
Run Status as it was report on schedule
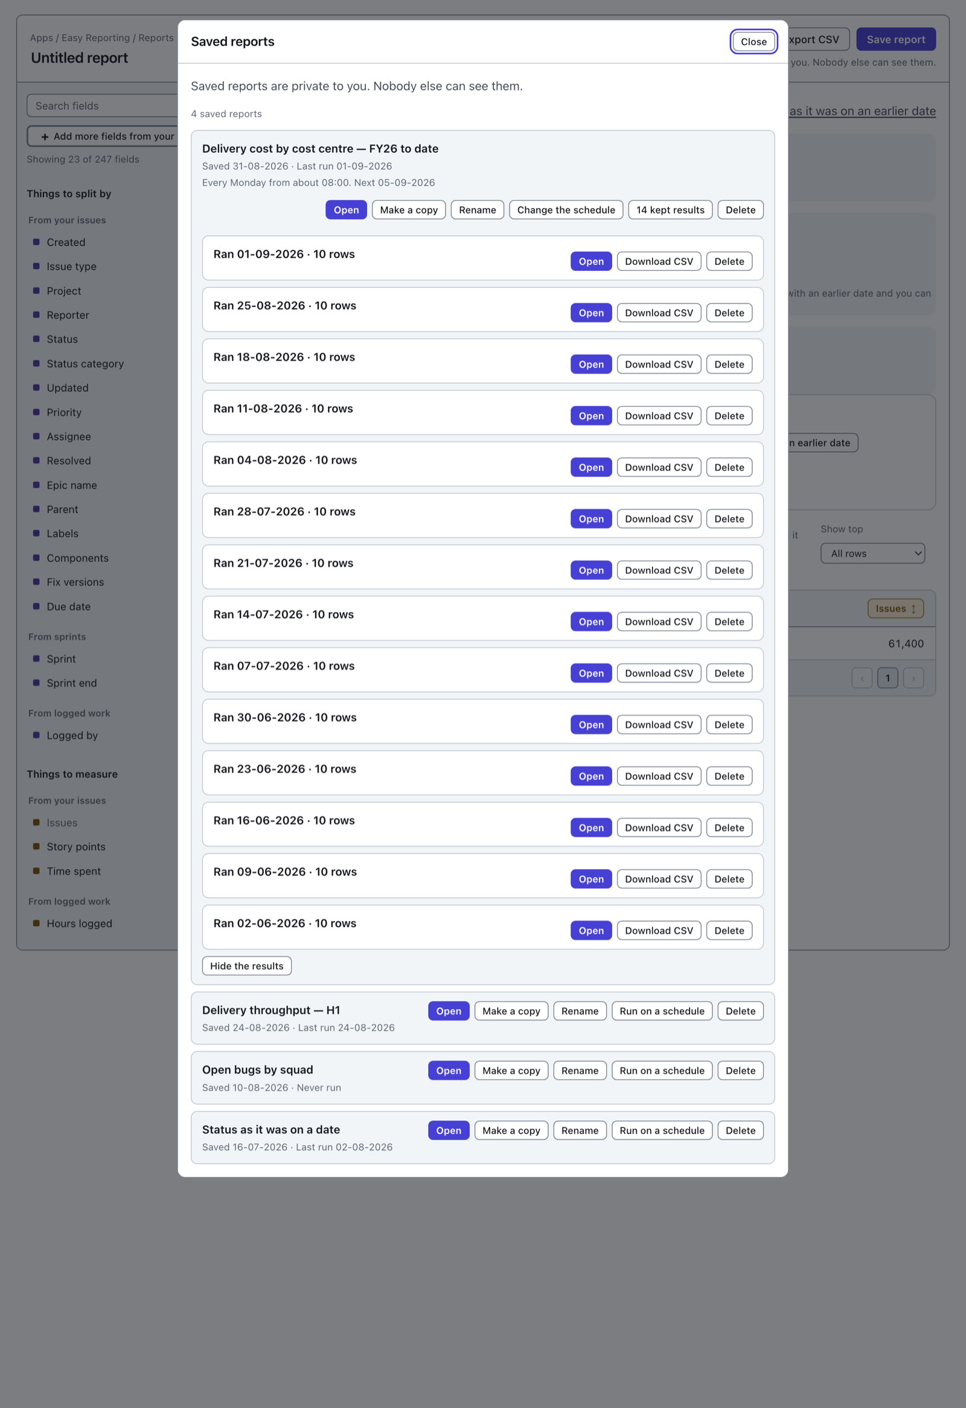pyautogui.click(x=661, y=1130)
